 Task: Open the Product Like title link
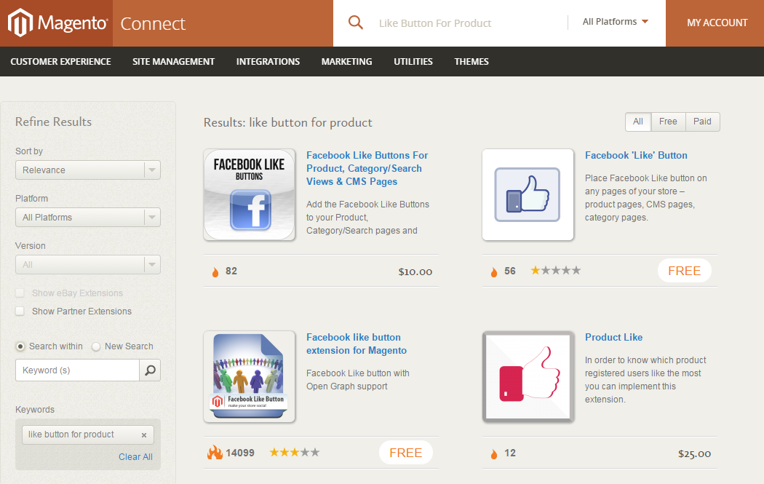[614, 337]
